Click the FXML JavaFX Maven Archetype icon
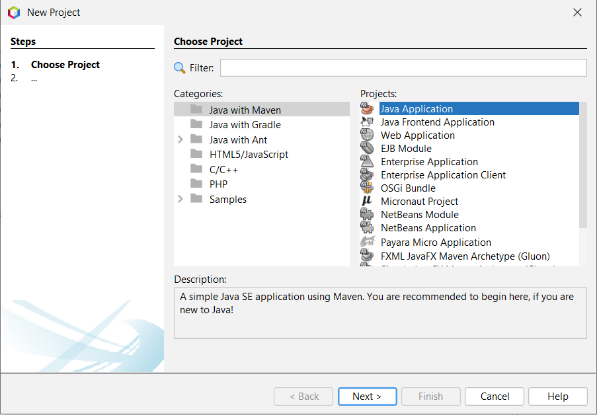Screen dimensions: 597x415 click(x=368, y=256)
